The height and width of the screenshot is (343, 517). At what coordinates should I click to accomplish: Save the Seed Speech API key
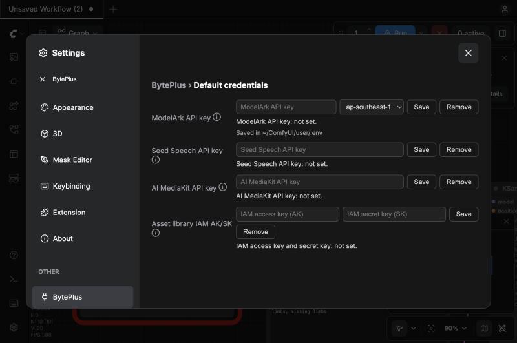point(421,150)
